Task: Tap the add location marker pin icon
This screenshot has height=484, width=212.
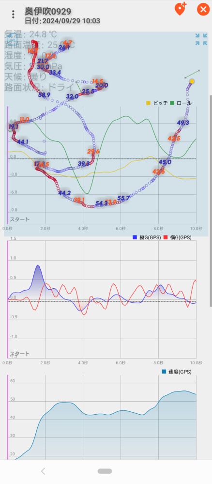Action: 181,9
